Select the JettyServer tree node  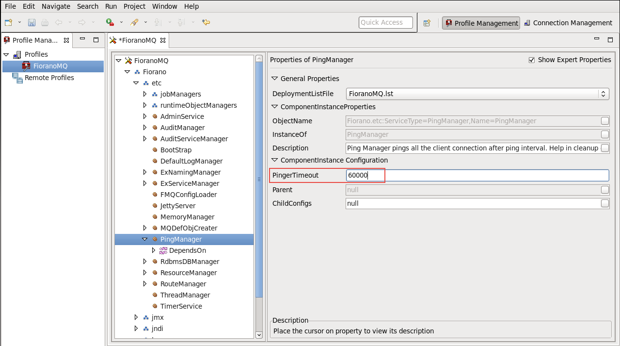tap(178, 206)
